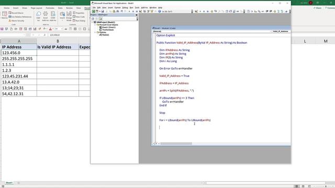Toggle Folders in the Project panel
The height and width of the screenshot is (188, 335).
click(100, 19)
